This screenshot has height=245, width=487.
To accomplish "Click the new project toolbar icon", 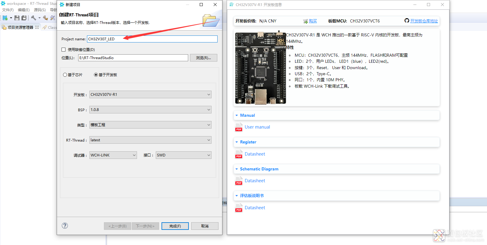I will [x=5, y=18].
